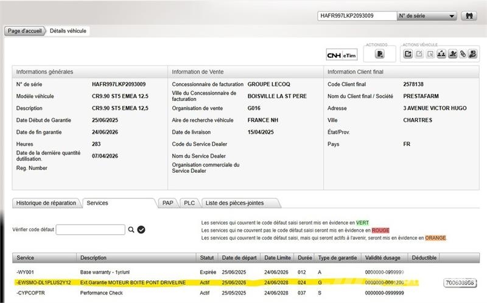This screenshot has height=303, width=487.
Task: Go to Page d'accueil breadcrumb
Action: tap(24, 31)
